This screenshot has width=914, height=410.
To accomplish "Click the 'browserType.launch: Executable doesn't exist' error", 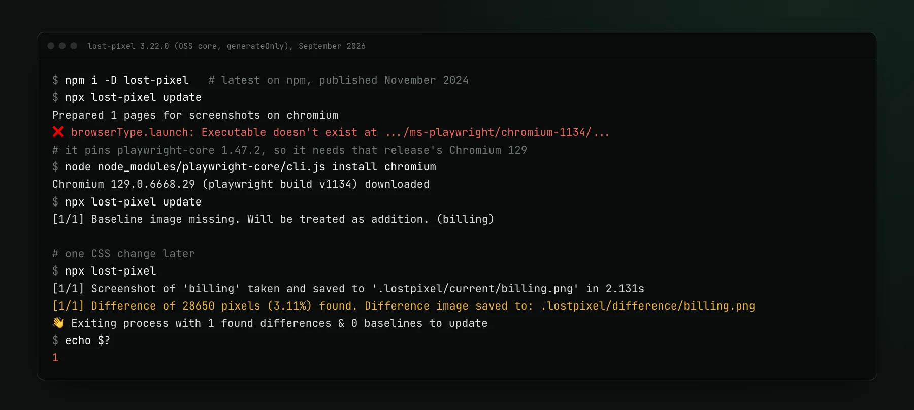I will click(x=340, y=132).
